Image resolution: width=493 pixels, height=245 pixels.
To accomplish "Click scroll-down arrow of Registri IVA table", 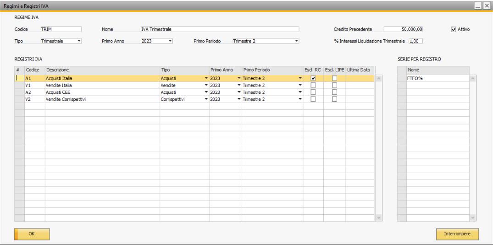I will (x=378, y=218).
